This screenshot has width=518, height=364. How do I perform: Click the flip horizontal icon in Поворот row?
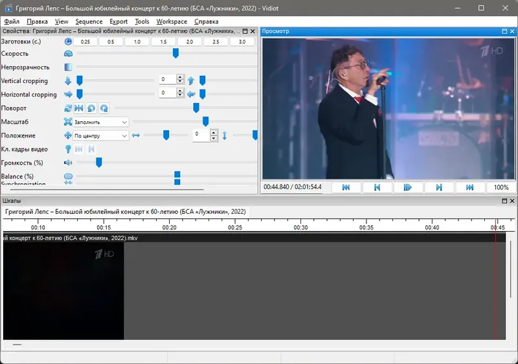coord(78,108)
